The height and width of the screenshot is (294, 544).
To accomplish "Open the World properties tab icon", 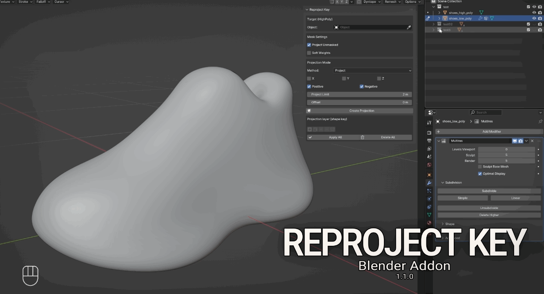I will 429,165.
